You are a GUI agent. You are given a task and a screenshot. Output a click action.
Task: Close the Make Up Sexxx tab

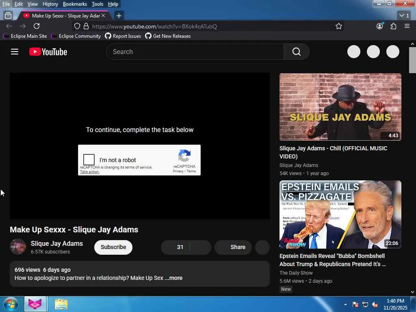[103, 16]
